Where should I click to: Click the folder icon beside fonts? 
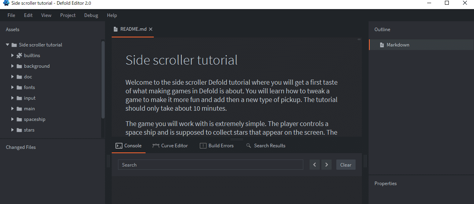(19, 87)
